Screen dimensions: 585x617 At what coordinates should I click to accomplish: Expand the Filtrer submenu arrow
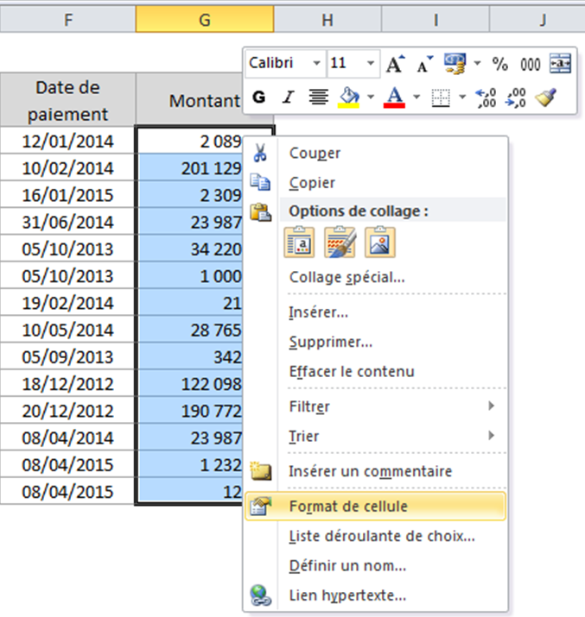tap(491, 406)
